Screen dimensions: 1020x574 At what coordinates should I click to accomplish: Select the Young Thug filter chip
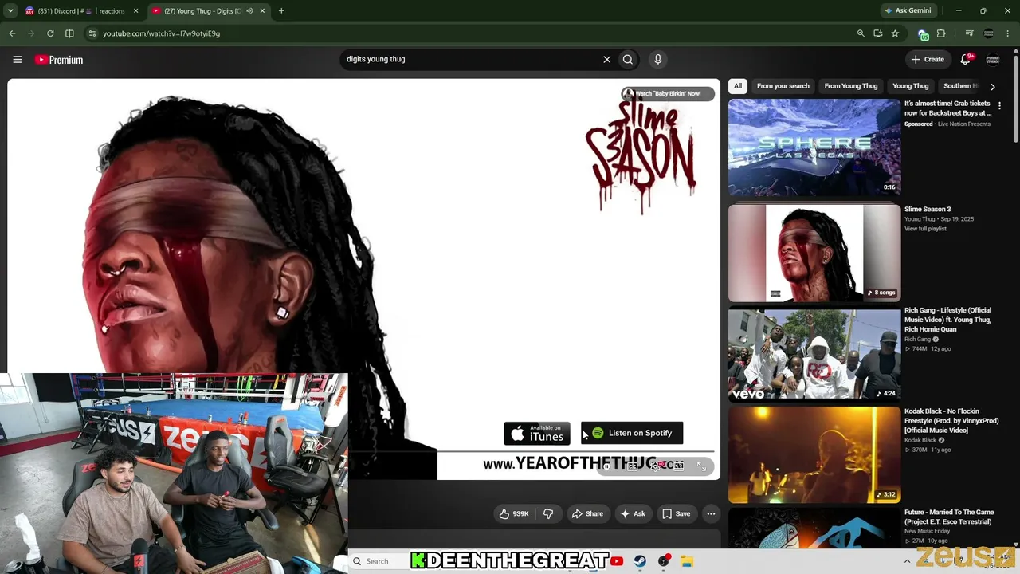click(x=910, y=86)
